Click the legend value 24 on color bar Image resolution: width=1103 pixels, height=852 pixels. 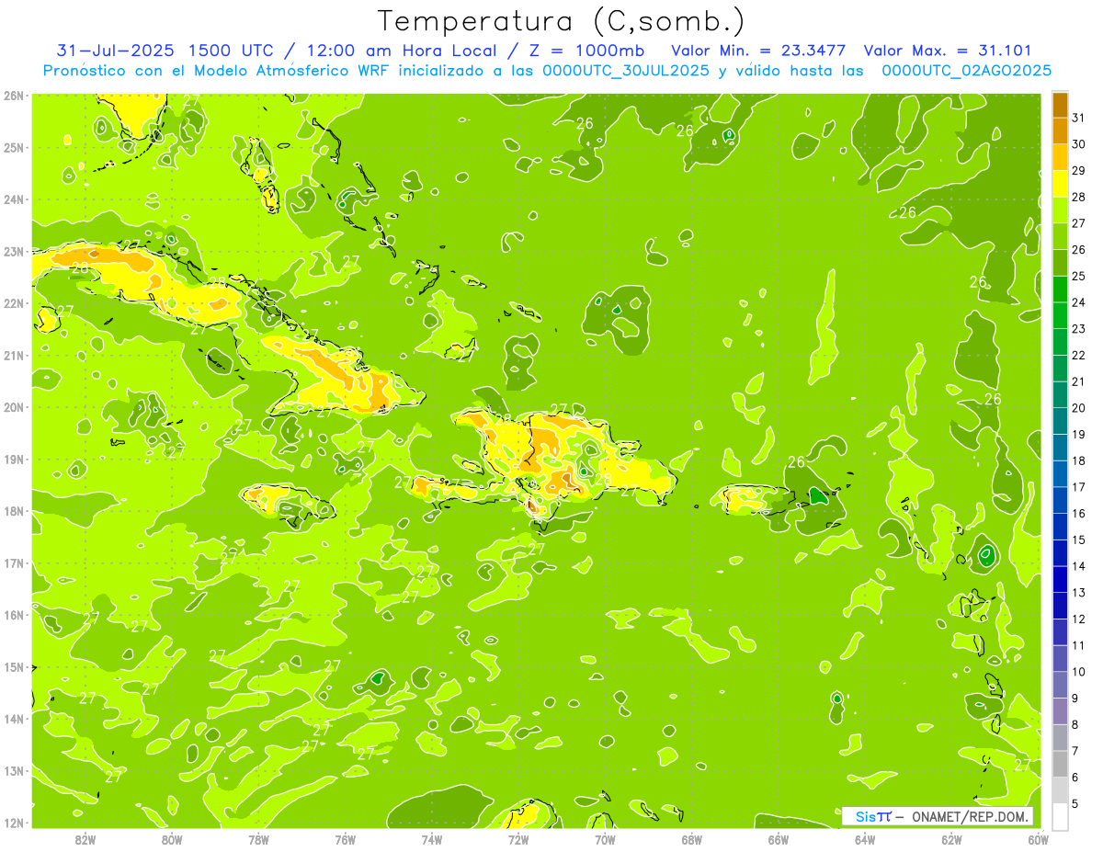pyautogui.click(x=1078, y=302)
